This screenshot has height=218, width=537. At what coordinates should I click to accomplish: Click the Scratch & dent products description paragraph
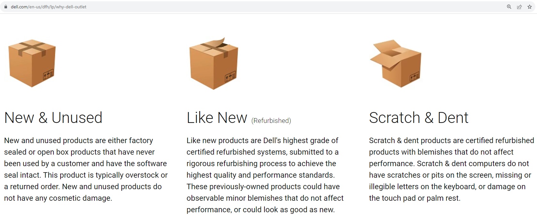[451, 169]
